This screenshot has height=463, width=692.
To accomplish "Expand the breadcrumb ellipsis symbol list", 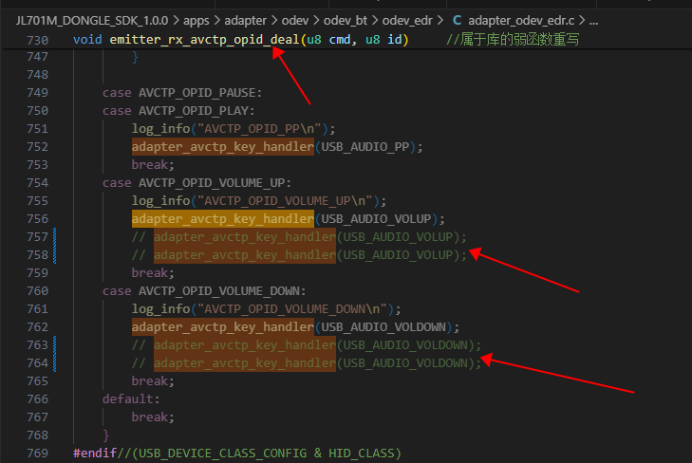I will [x=593, y=20].
